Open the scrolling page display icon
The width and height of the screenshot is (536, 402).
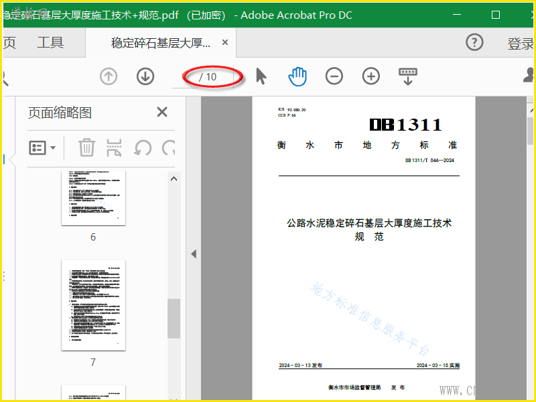[407, 76]
